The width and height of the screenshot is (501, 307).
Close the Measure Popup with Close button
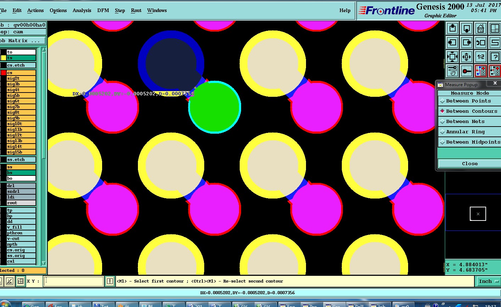tap(470, 164)
